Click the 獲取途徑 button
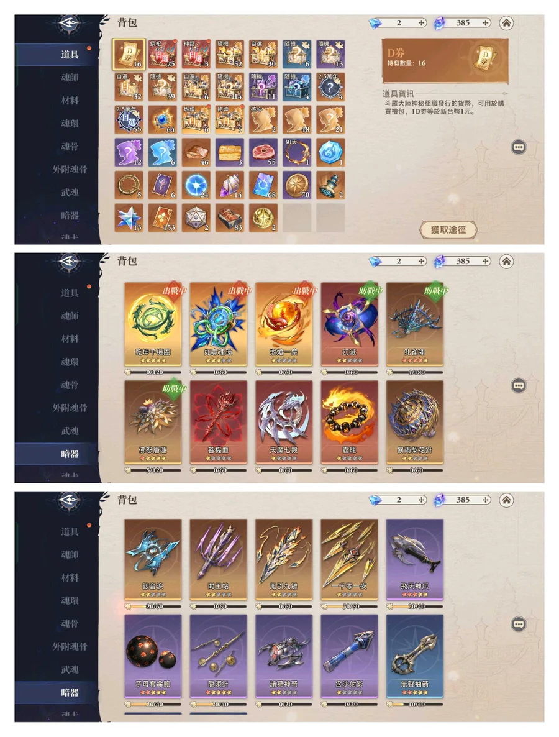The width and height of the screenshot is (559, 737). 448,229
